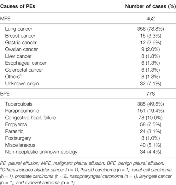176x185 pixels.
Task: Select the Breast cancer row label
Action: pos(20,36)
